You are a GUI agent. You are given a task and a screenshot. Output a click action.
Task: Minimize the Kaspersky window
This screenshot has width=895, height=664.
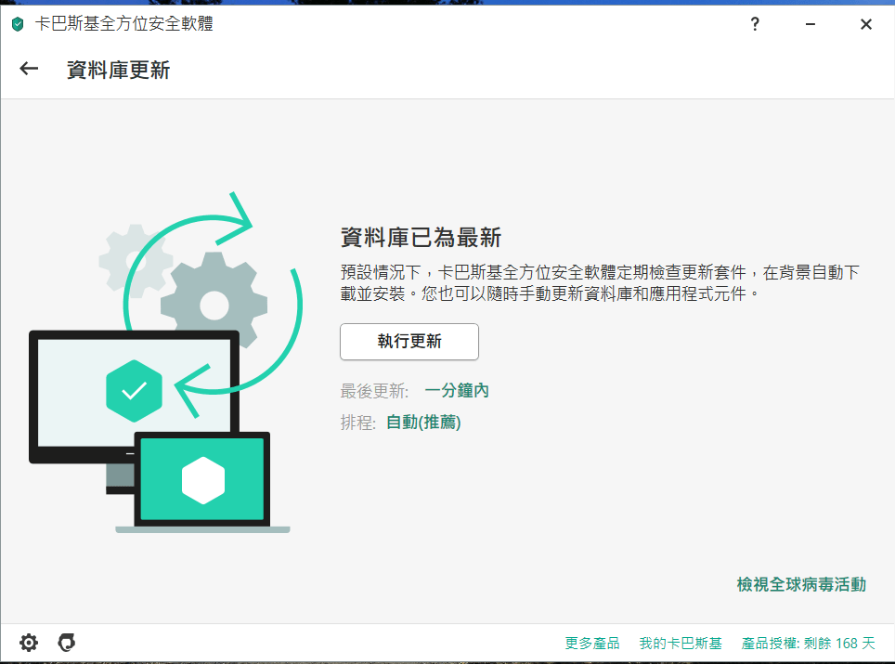click(811, 25)
